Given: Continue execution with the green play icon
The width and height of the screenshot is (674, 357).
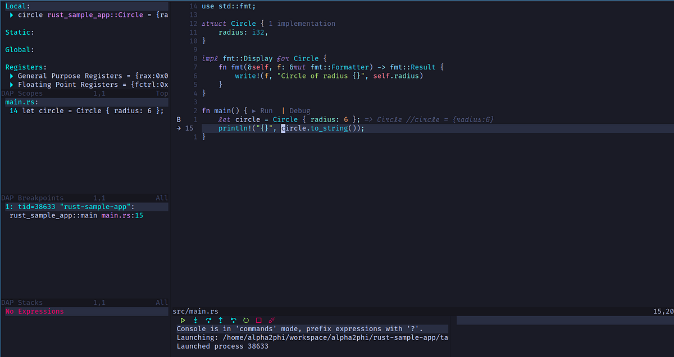Looking at the screenshot, I should click(182, 320).
